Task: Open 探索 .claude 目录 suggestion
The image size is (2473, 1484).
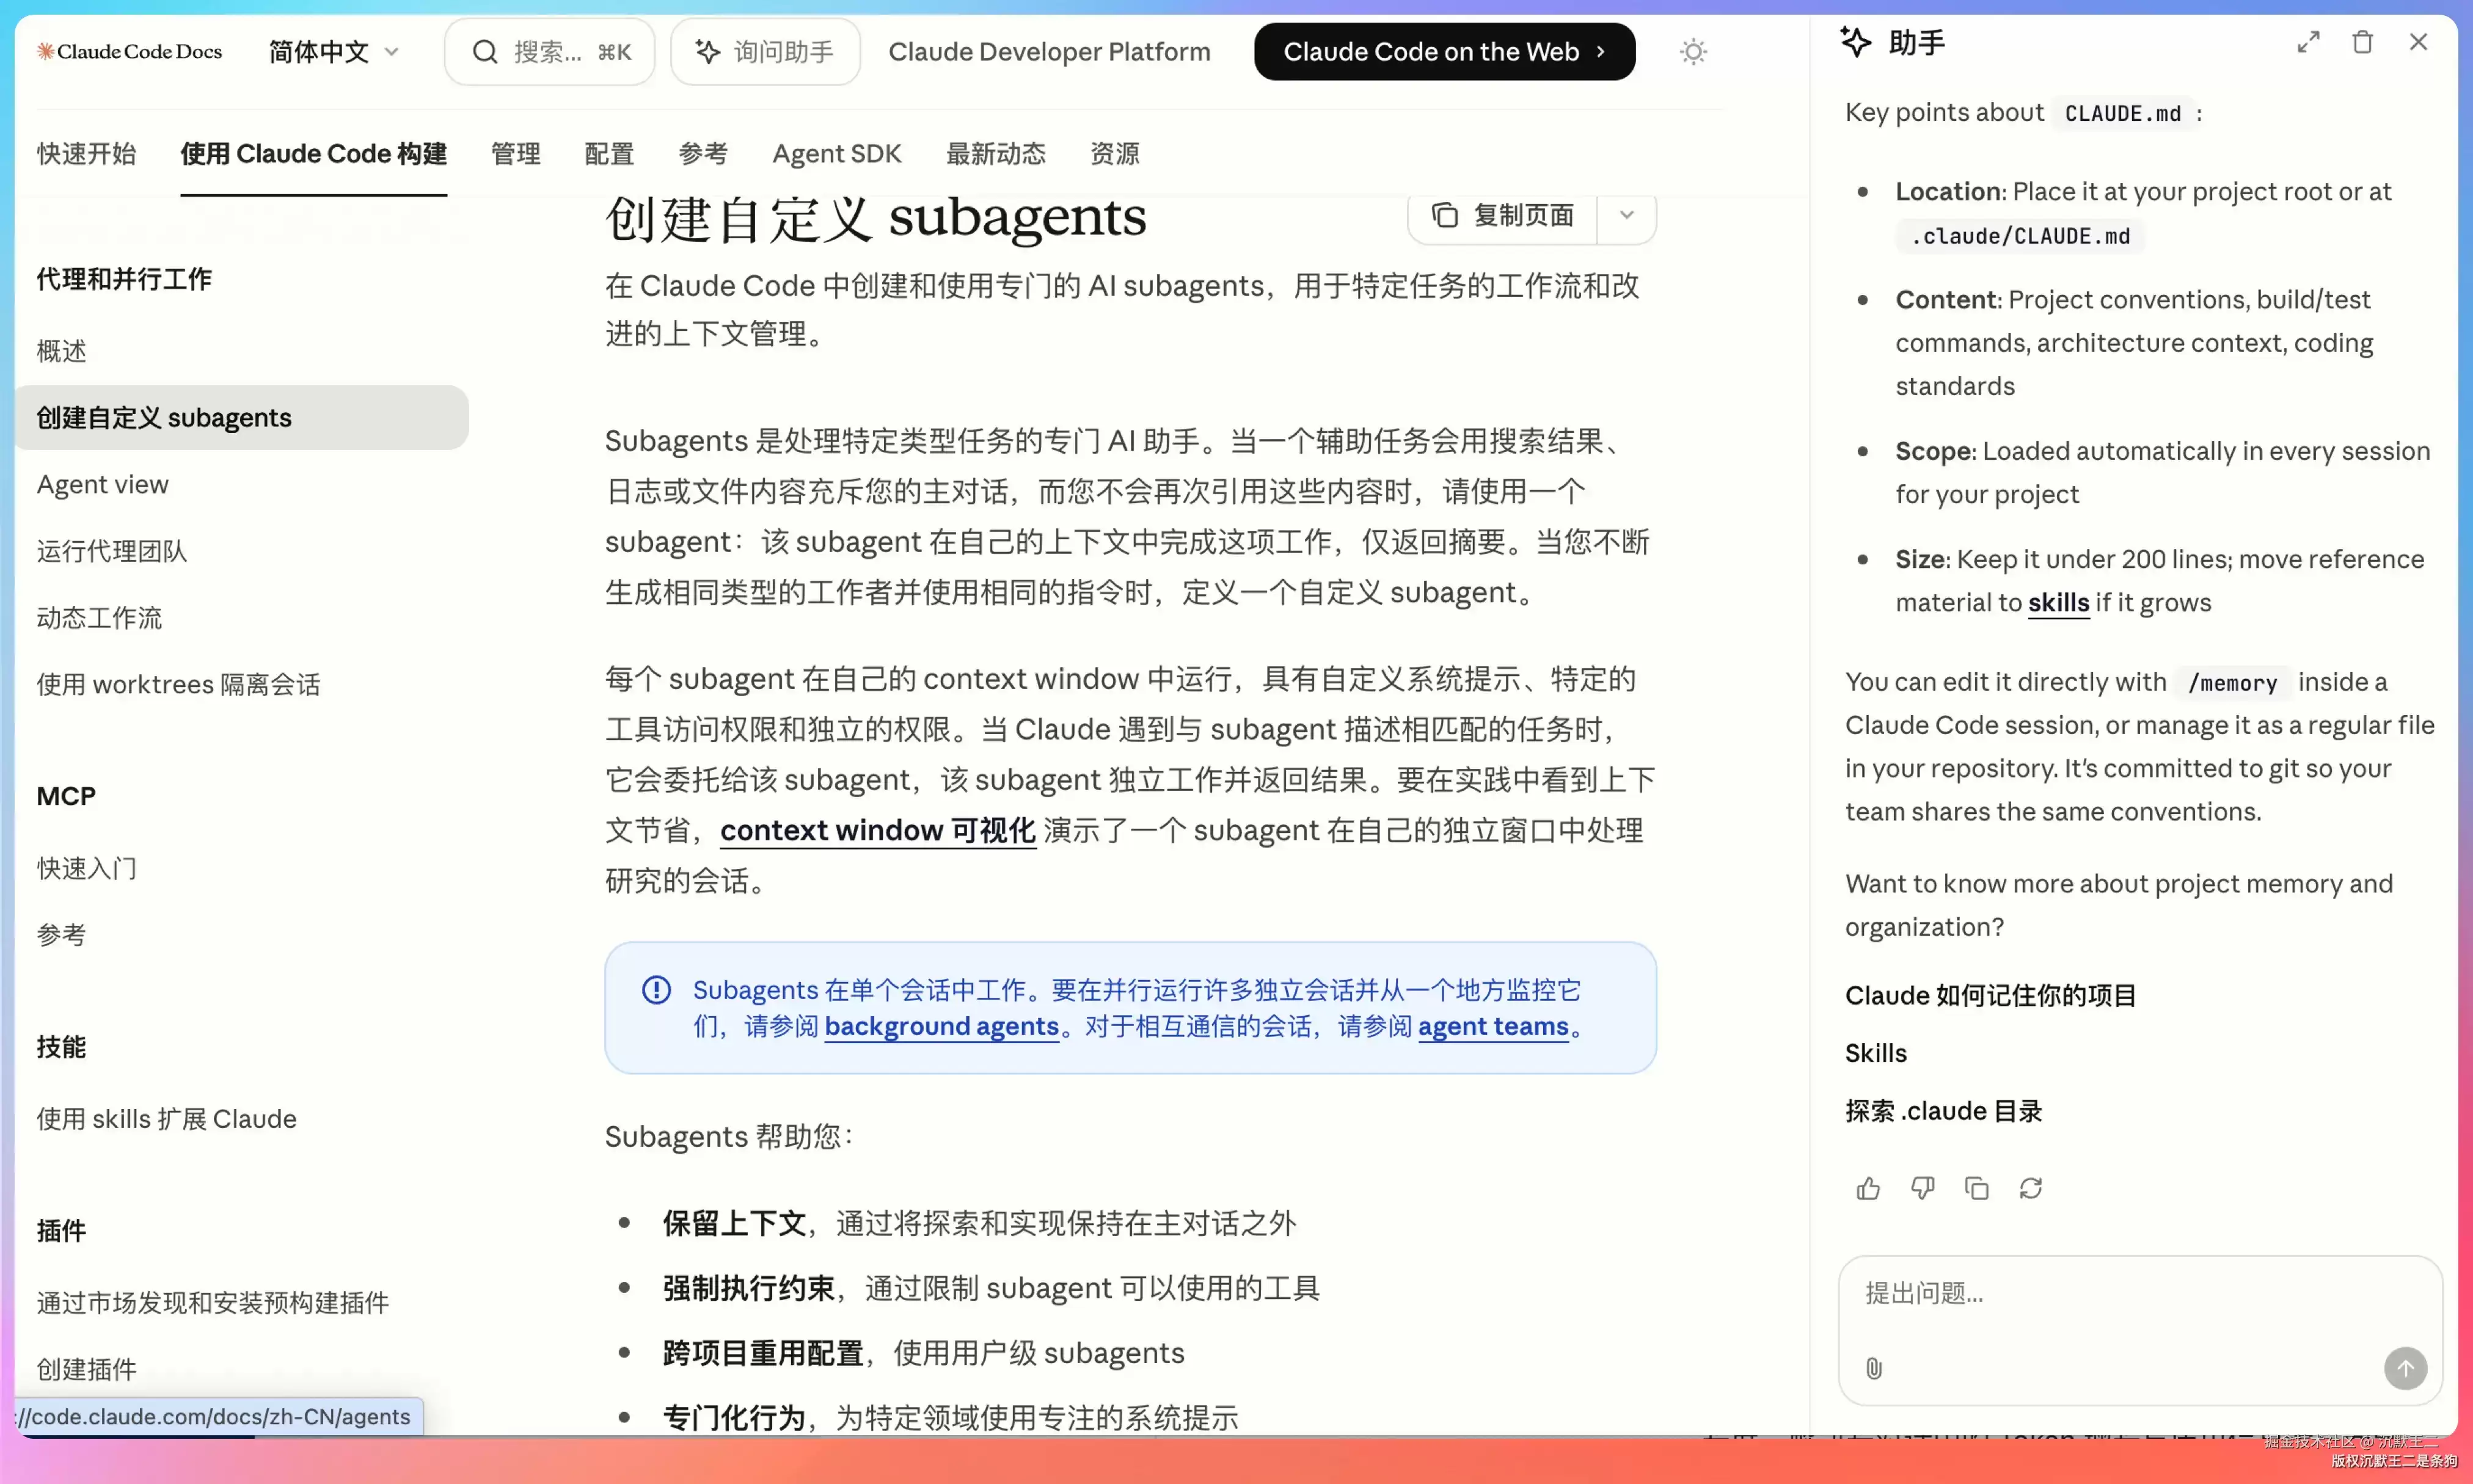Action: [x=1943, y=1111]
